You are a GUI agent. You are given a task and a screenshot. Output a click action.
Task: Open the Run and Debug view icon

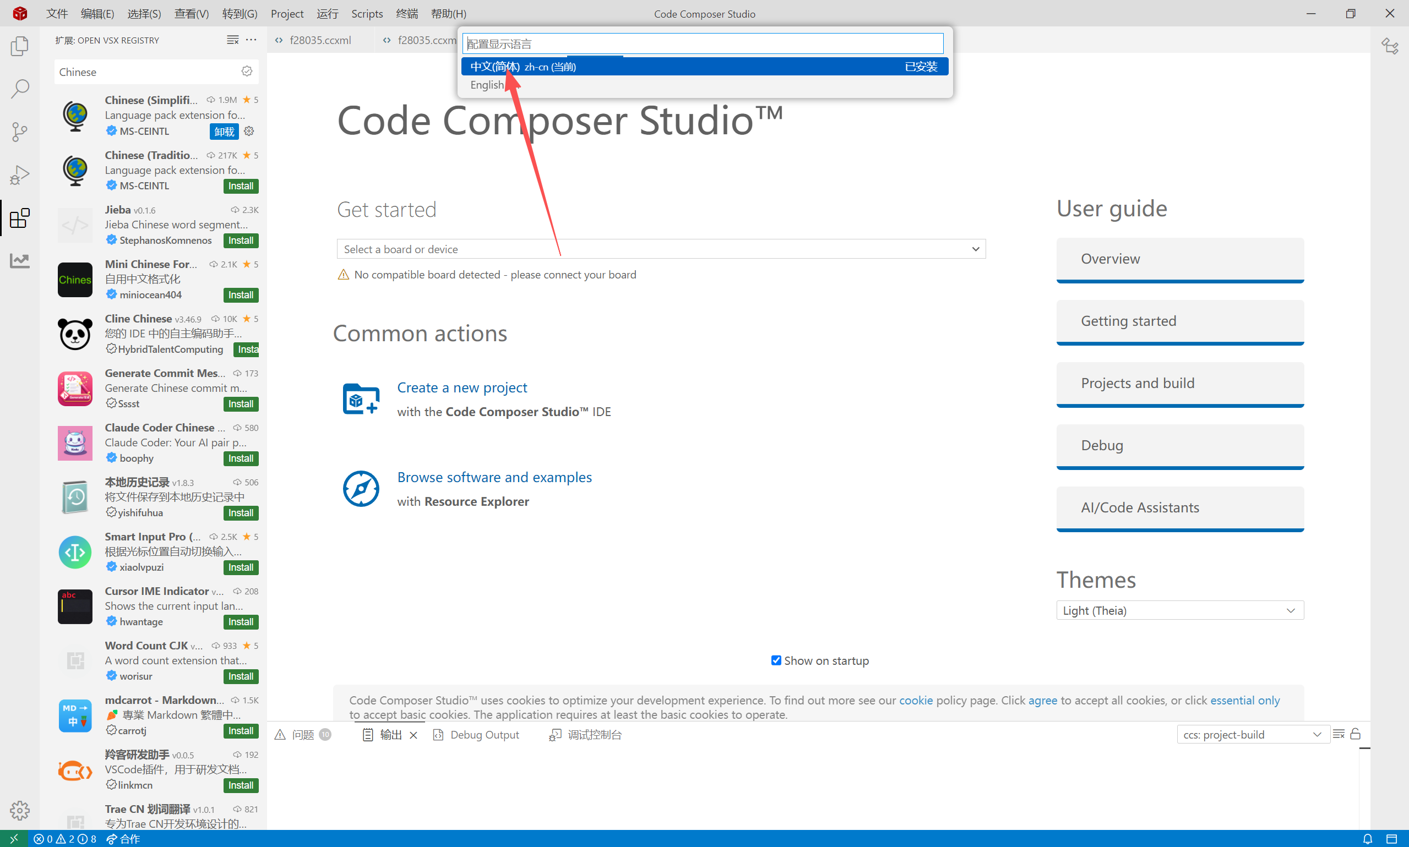pyautogui.click(x=19, y=174)
